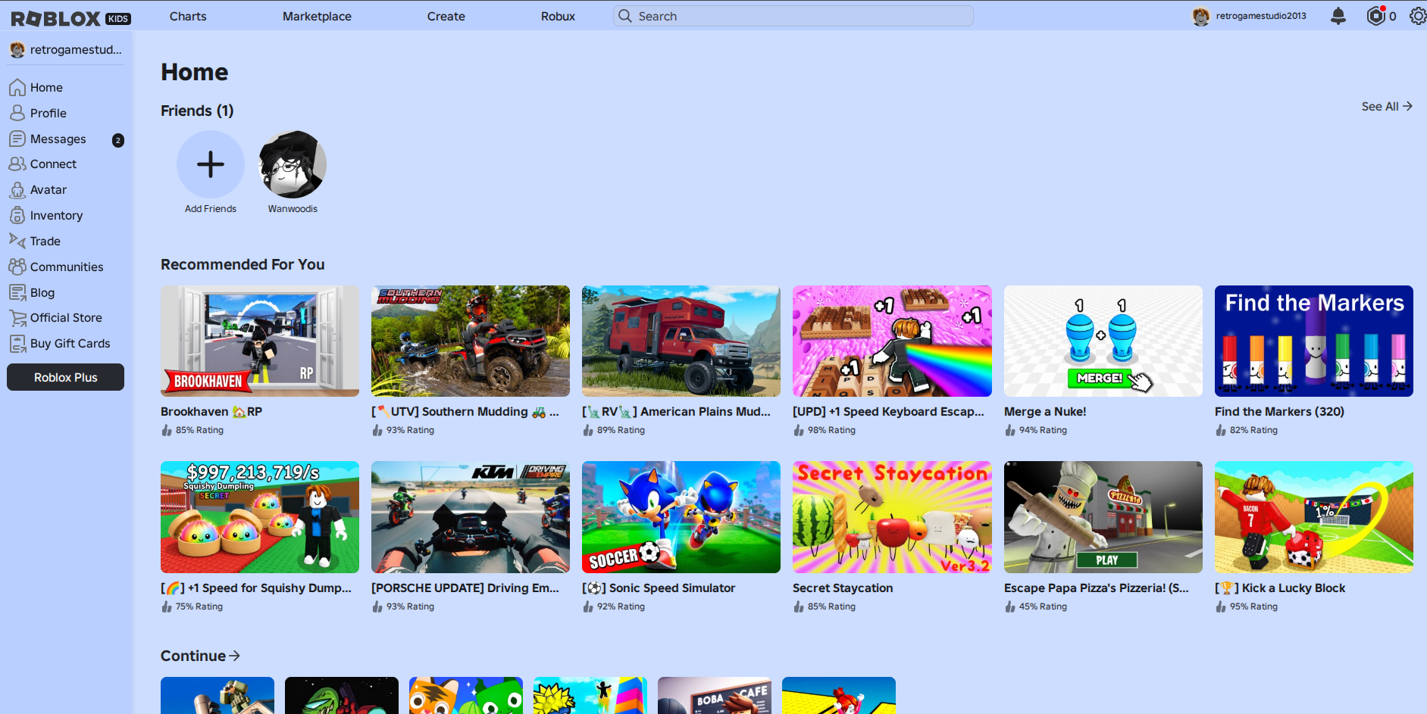
Task: Click the header avatar next to retrogamestudio2013
Action: click(1200, 16)
